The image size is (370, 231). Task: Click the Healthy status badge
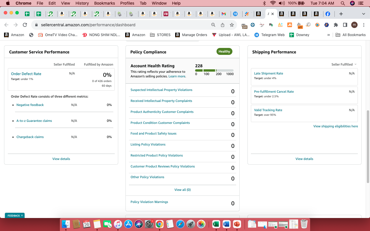pyautogui.click(x=224, y=51)
